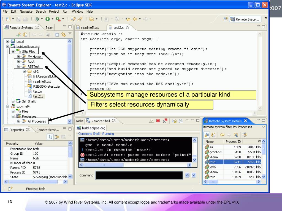
Task: Click the Process ID column header
Action: 233,141
